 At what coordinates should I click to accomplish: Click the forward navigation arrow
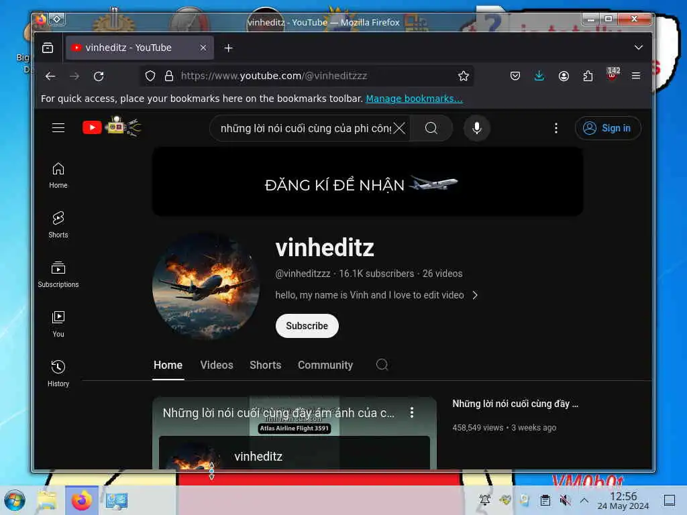click(74, 76)
